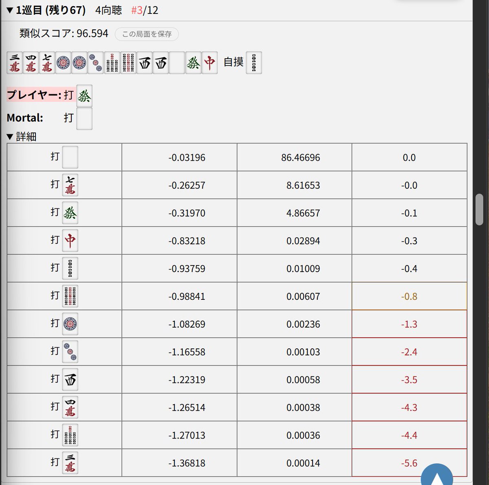The height and width of the screenshot is (485, 489).
Task: Select the seven-sou bamboo tile in the hand
Action: [x=112, y=63]
